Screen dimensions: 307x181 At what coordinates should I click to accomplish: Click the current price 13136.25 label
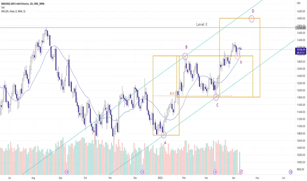[x=301, y=50]
